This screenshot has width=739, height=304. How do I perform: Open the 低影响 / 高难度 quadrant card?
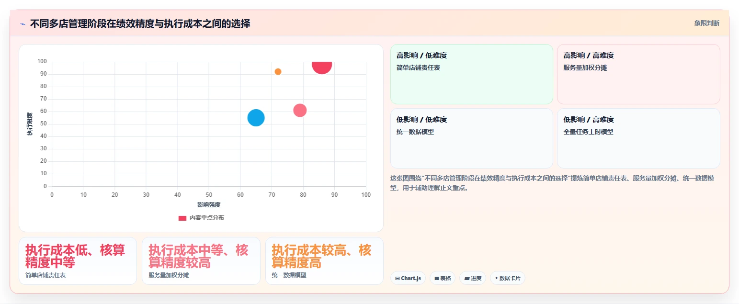(x=638, y=138)
